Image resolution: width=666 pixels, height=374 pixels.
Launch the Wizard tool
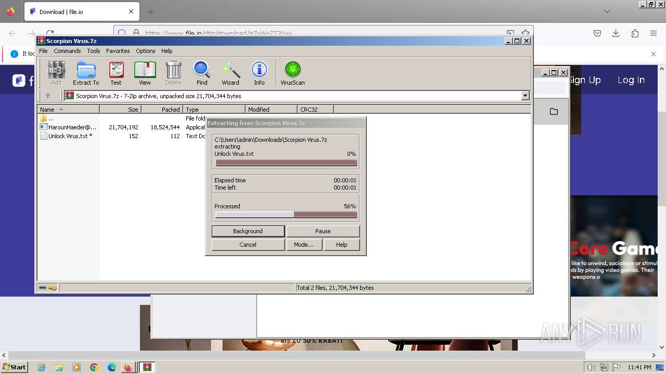(230, 73)
